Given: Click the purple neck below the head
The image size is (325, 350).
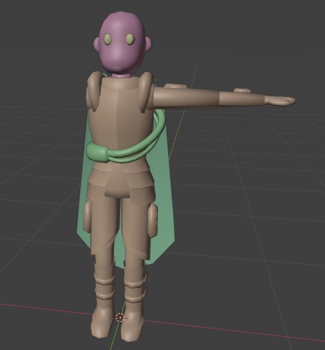Looking at the screenshot, I should [x=121, y=76].
